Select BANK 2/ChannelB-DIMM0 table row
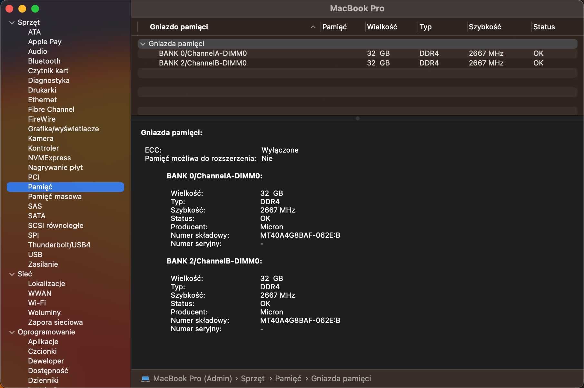 357,63
